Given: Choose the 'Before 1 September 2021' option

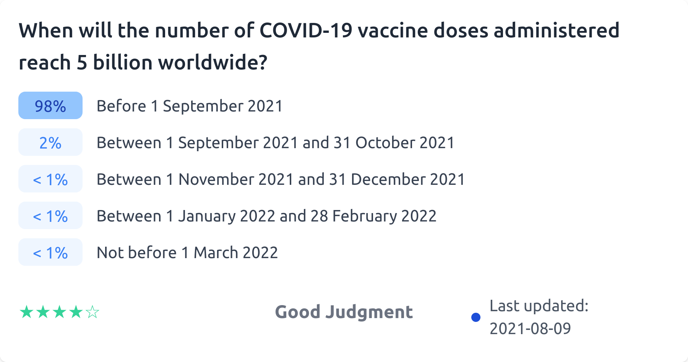Looking at the screenshot, I should pyautogui.click(x=190, y=106).
